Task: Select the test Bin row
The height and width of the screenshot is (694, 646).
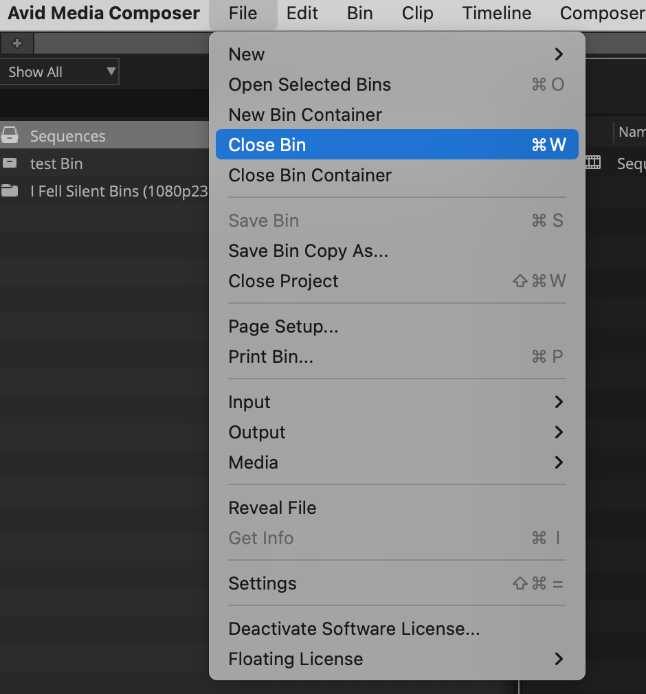Action: tap(104, 164)
